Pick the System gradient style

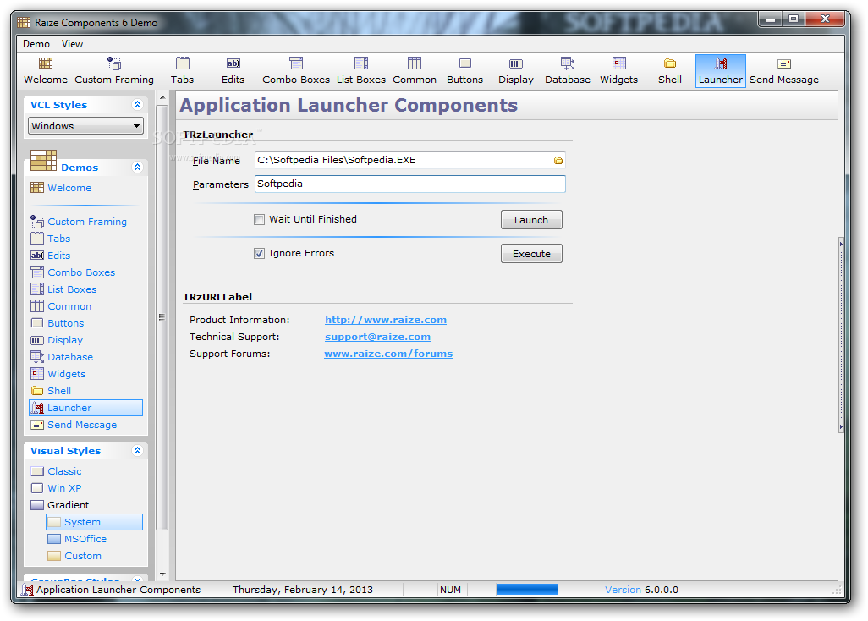coord(95,522)
